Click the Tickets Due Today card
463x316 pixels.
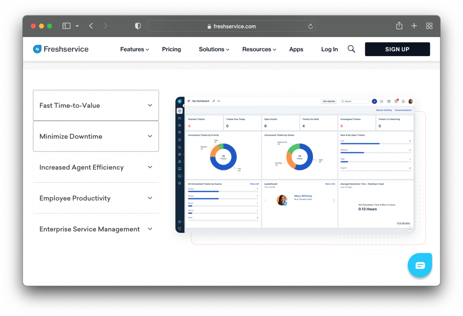pos(242,123)
